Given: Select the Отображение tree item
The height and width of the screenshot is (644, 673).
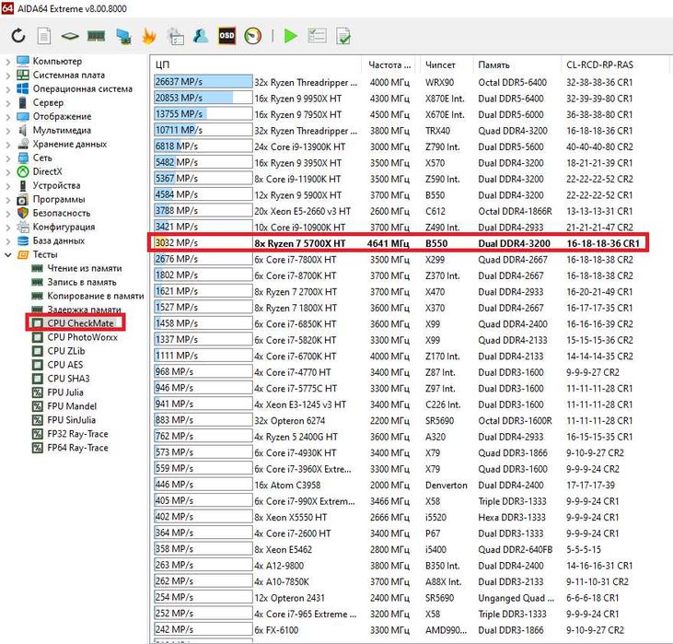Looking at the screenshot, I should click(62, 116).
